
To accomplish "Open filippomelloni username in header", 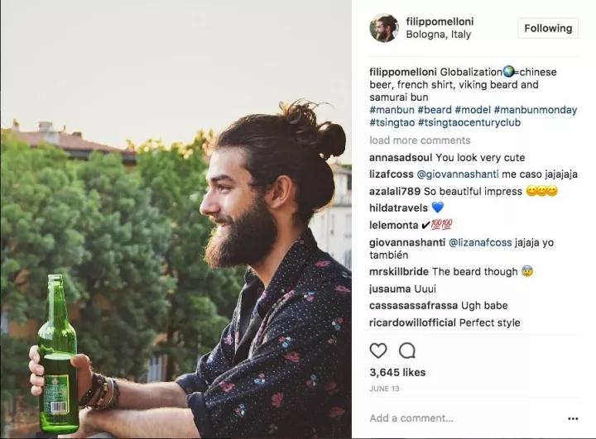I will 440,21.
